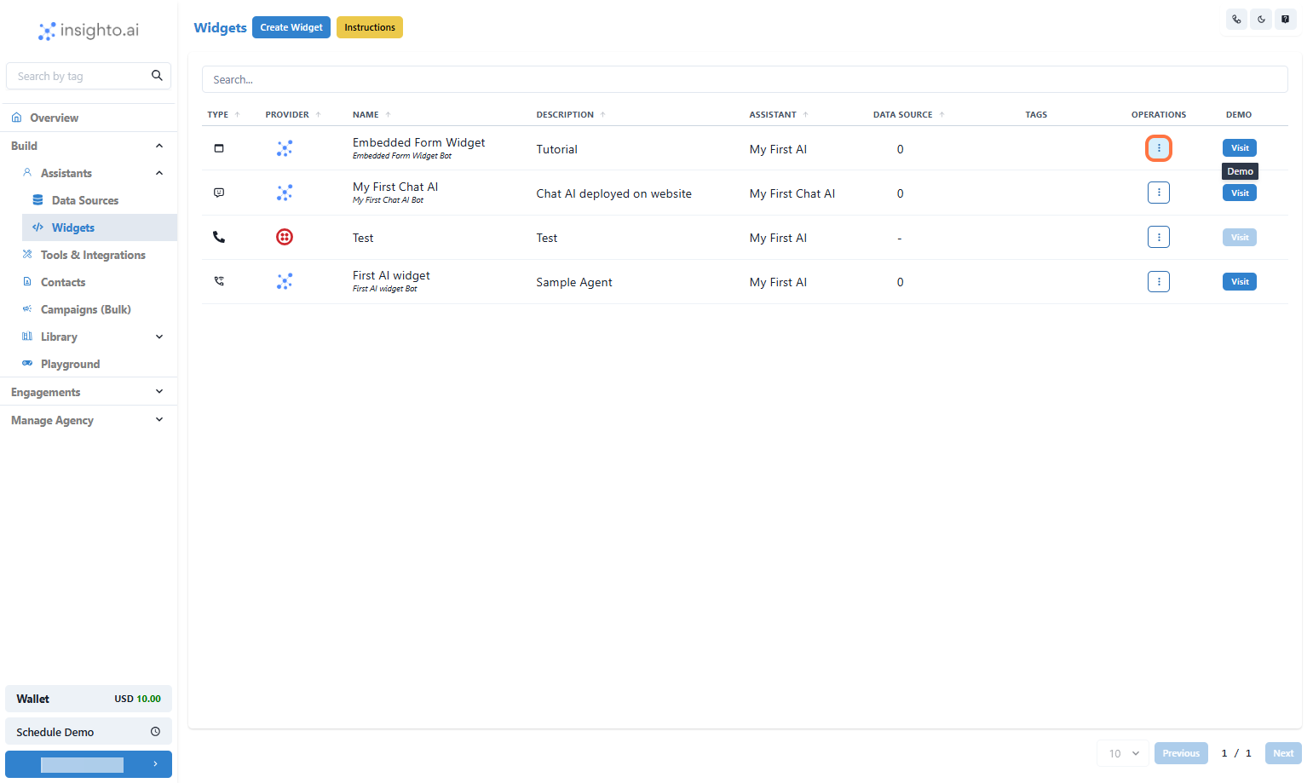1313x783 pixels.
Task: Focus the widgets Search field
Action: pos(745,79)
